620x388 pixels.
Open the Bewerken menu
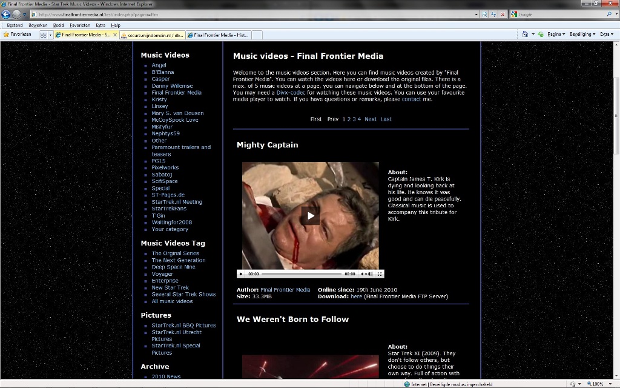(38, 25)
